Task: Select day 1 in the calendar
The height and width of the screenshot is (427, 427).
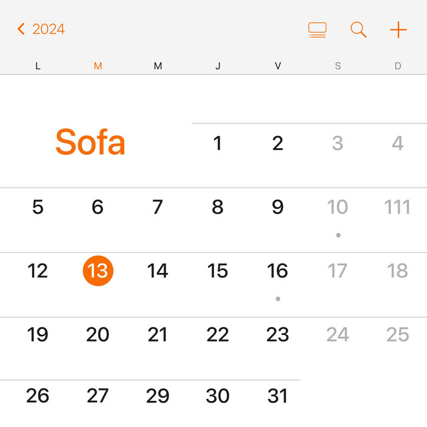Action: coord(218,143)
